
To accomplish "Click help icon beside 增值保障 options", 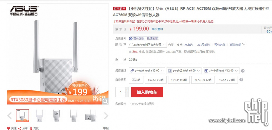I will [243, 71].
